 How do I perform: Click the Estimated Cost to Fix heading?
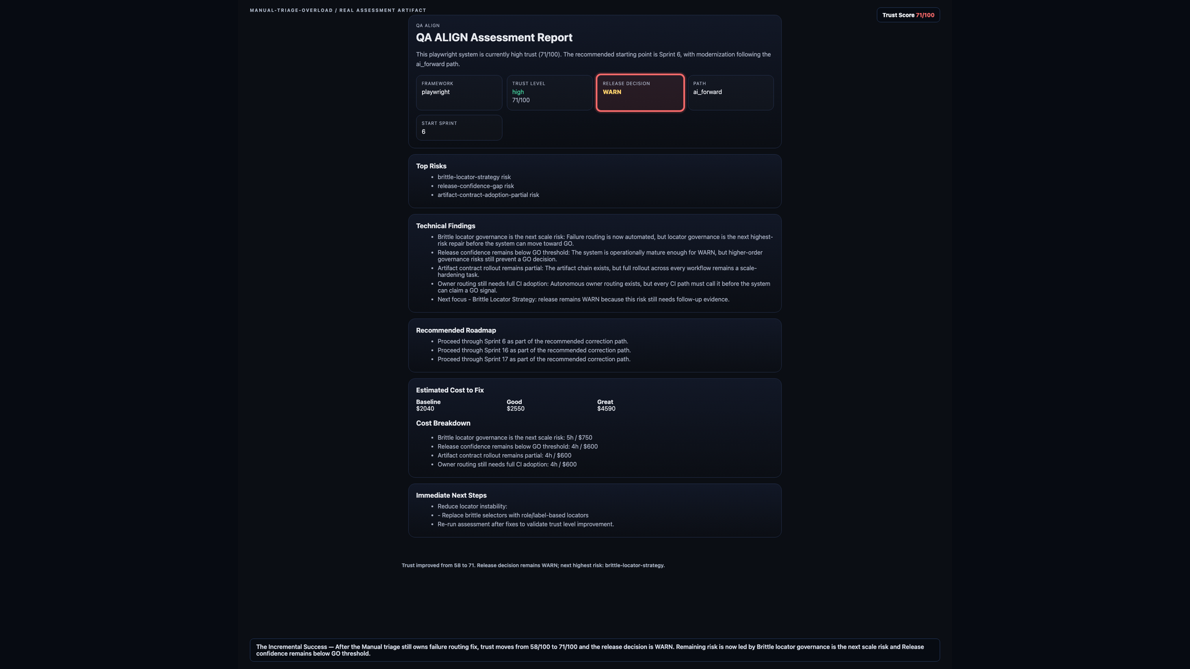pyautogui.click(x=450, y=390)
